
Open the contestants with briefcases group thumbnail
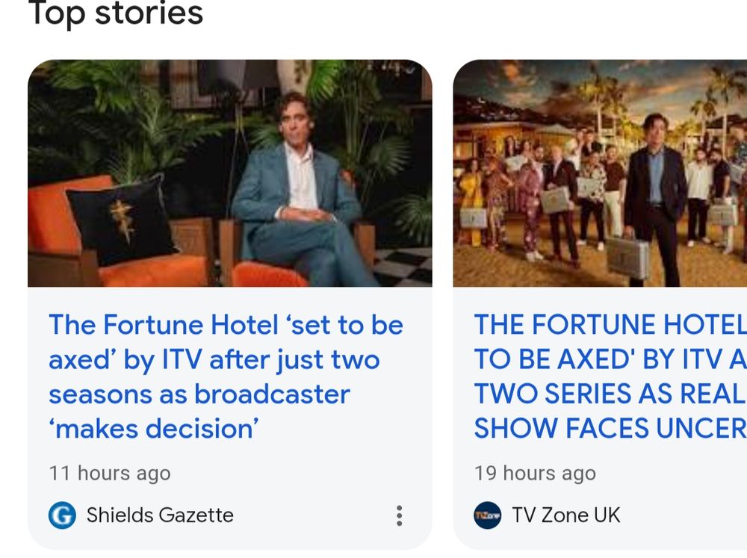600,173
